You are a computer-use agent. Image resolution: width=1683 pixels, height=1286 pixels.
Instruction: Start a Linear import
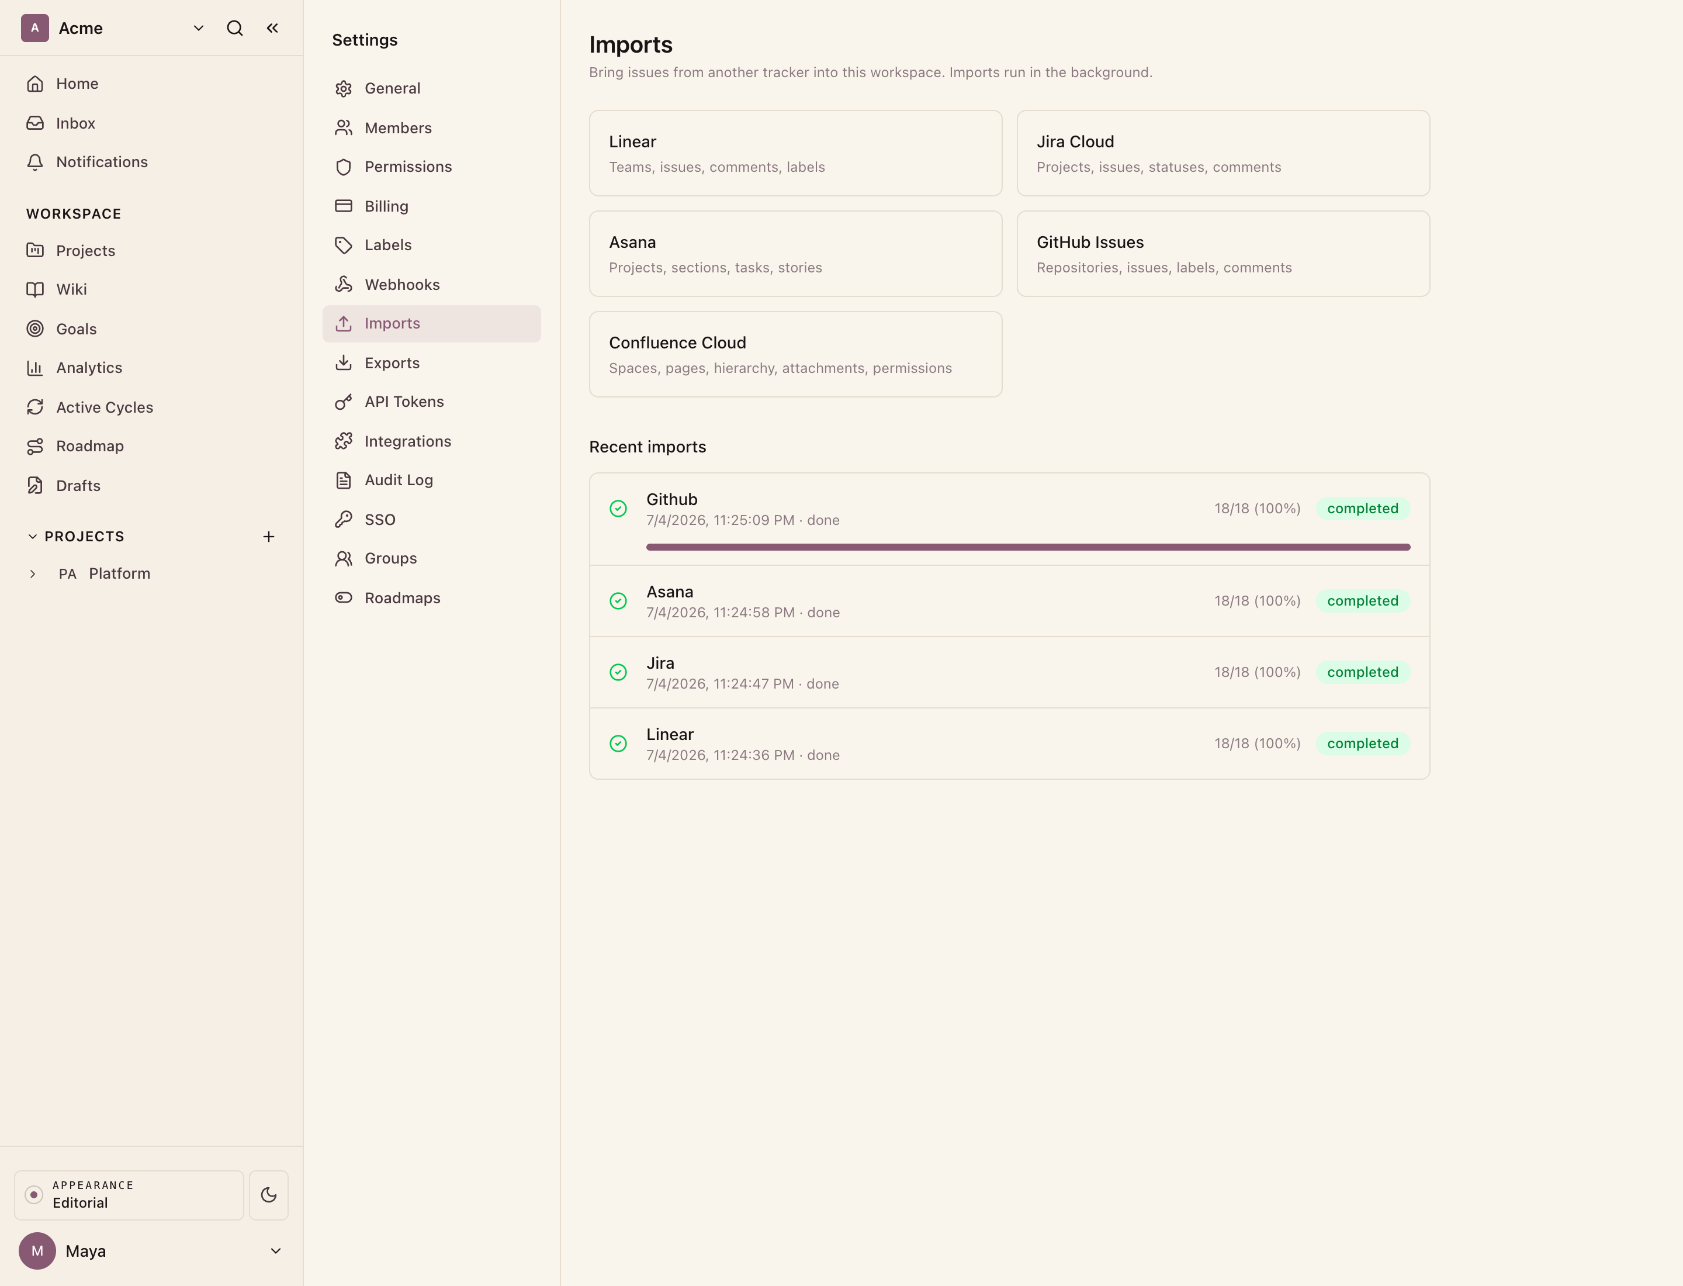coord(795,153)
